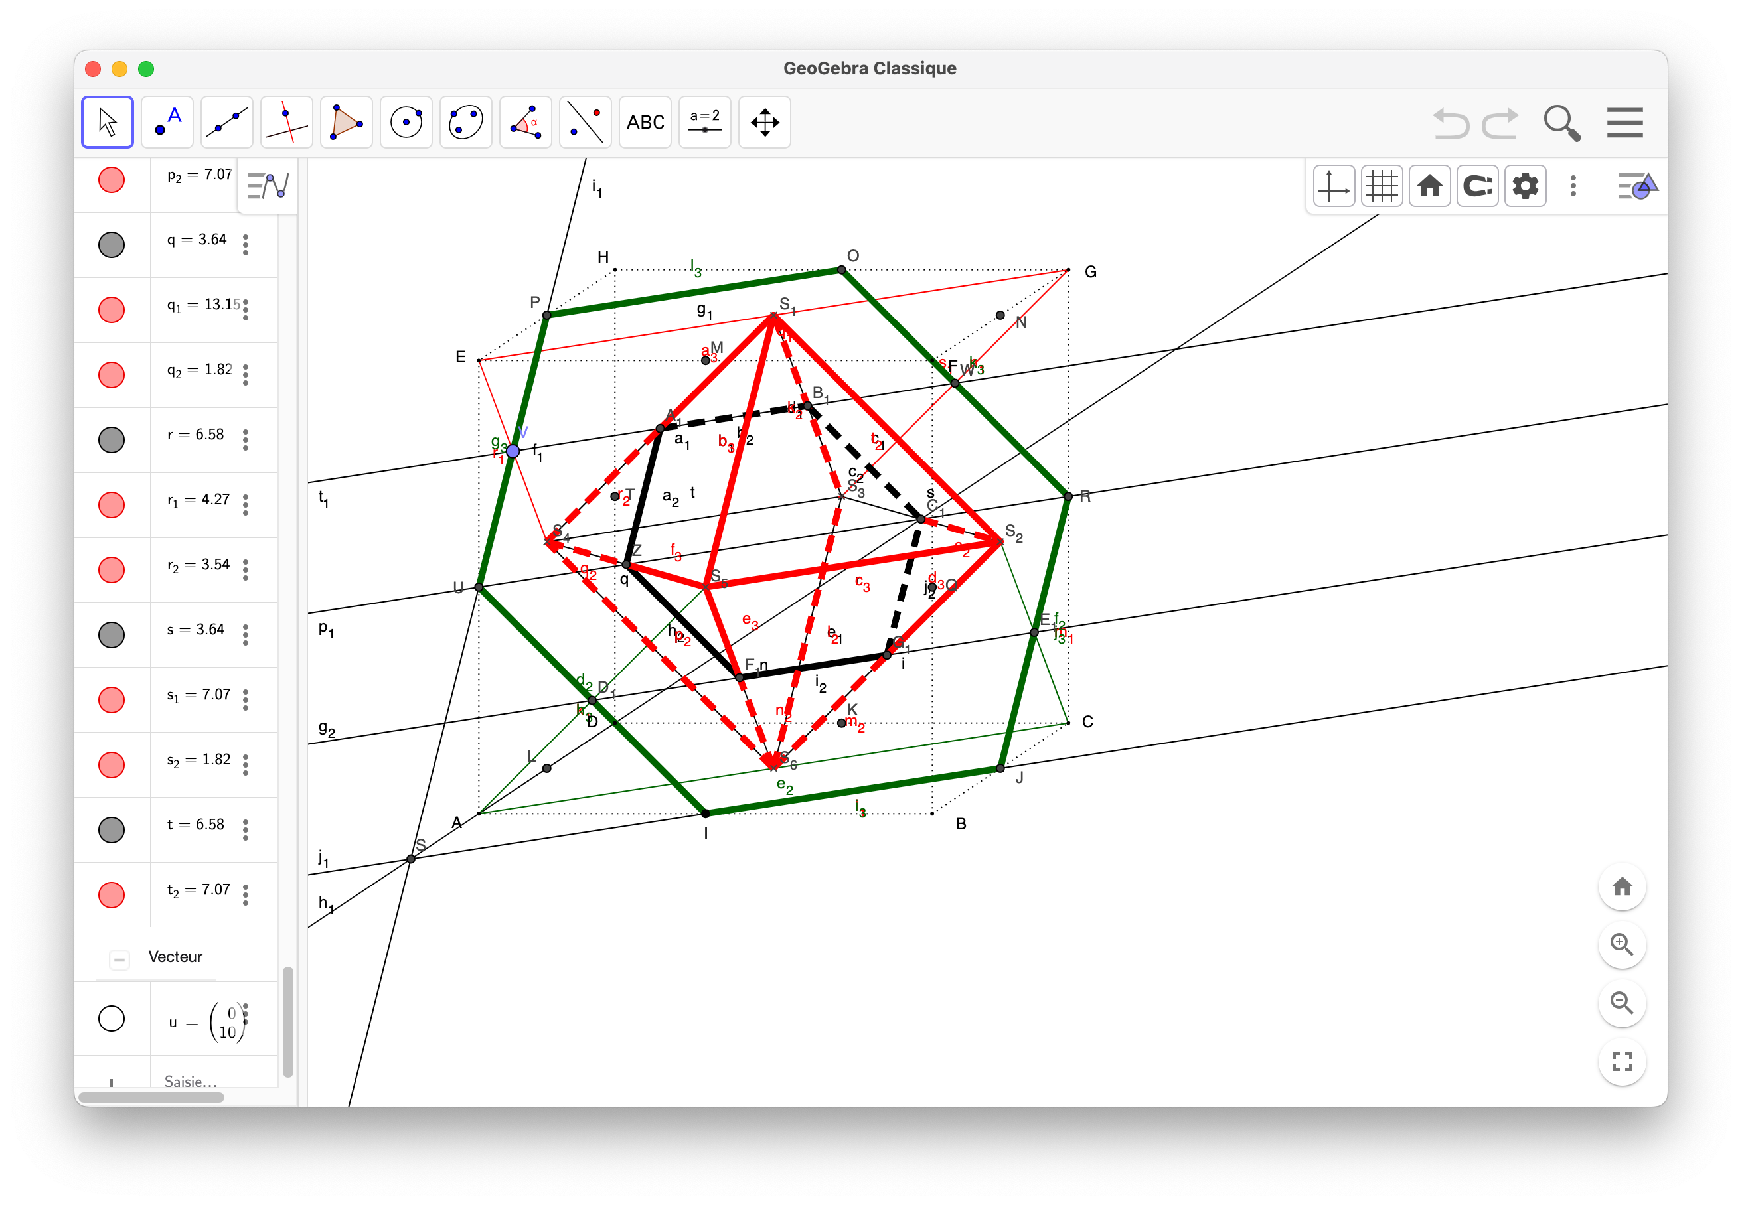The height and width of the screenshot is (1205, 1742).
Task: Choose the Polygon tool
Action: [x=346, y=122]
